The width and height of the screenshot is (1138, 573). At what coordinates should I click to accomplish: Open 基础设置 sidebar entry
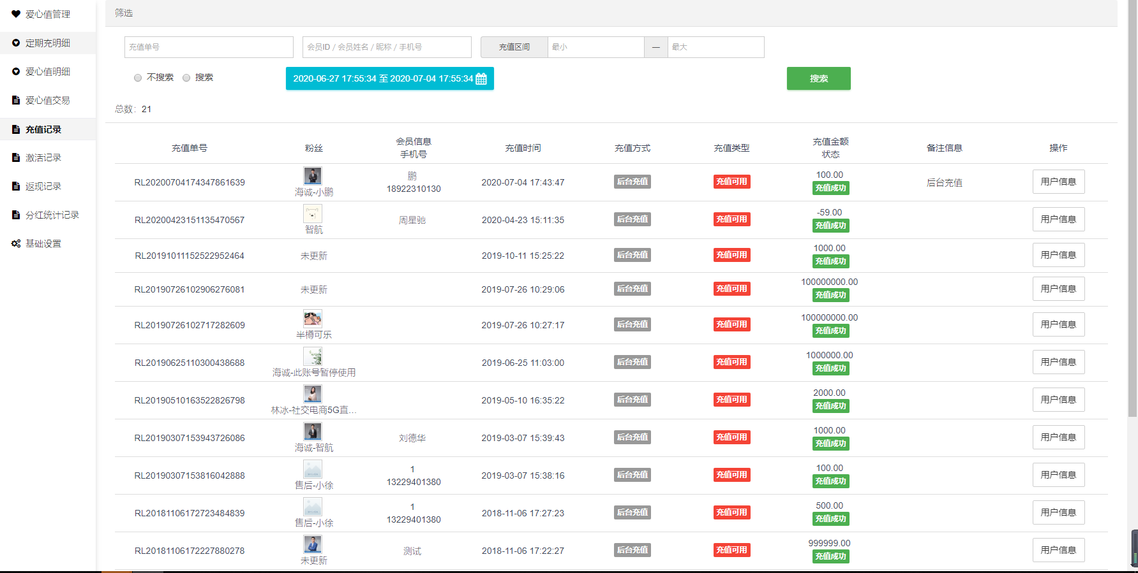pos(48,243)
